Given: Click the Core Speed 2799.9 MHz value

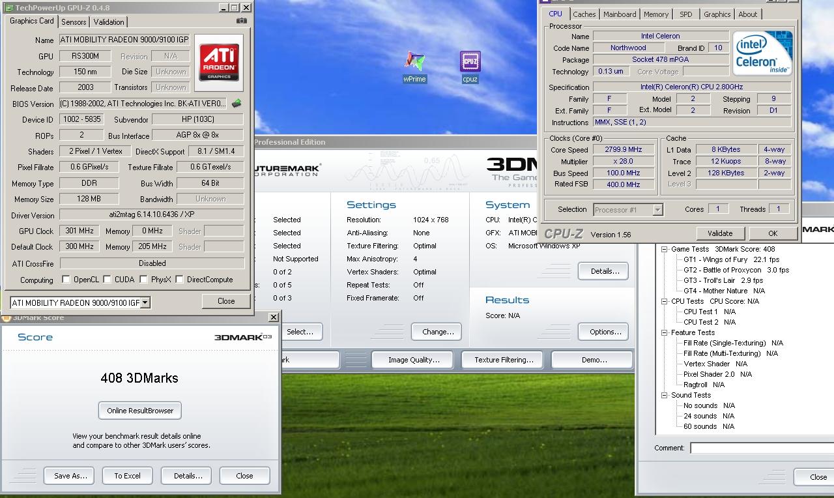Looking at the screenshot, I should (624, 149).
